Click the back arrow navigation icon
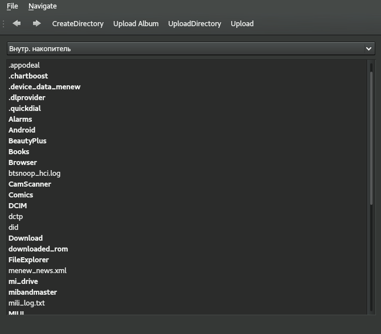This screenshot has height=334, width=381. pos(17,23)
